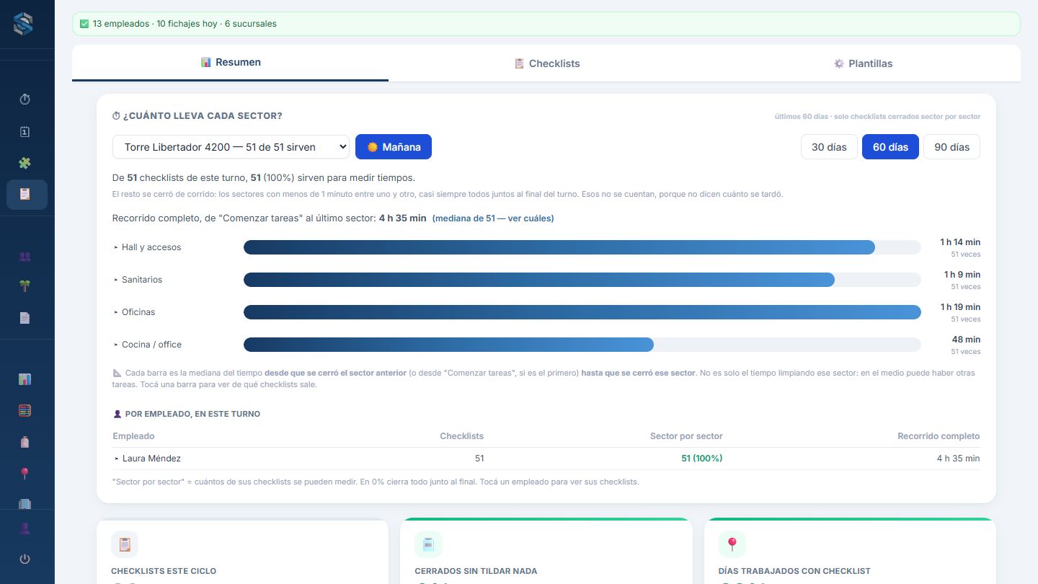Click the app logo in the sidebar
This screenshot has width=1038, height=584.
(x=23, y=24)
